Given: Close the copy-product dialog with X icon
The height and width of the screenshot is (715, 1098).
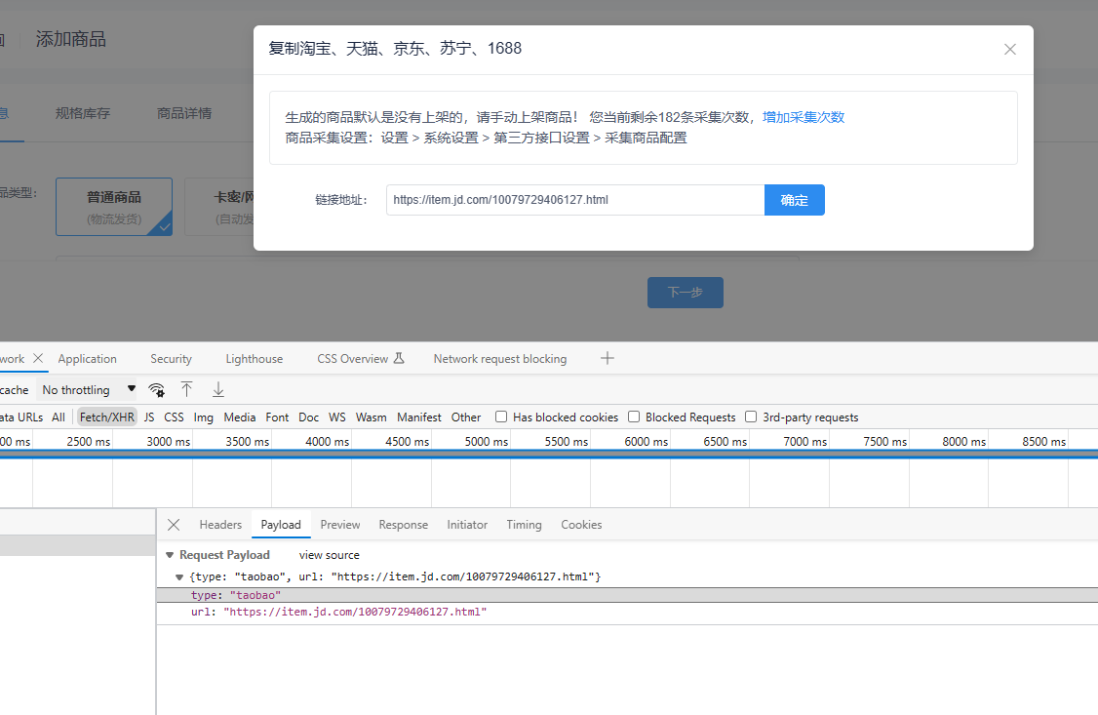Looking at the screenshot, I should pyautogui.click(x=1010, y=49).
